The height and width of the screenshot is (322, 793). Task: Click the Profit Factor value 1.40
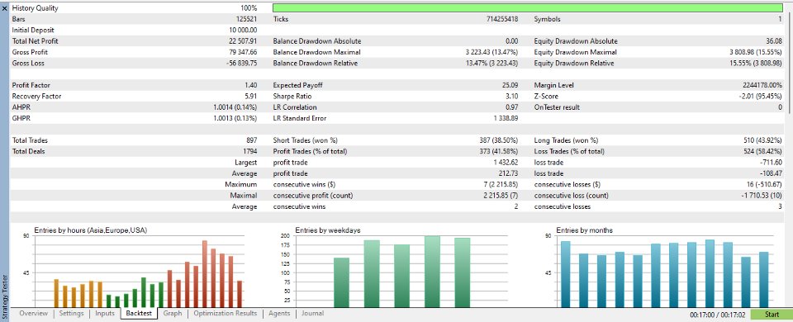[x=251, y=85]
